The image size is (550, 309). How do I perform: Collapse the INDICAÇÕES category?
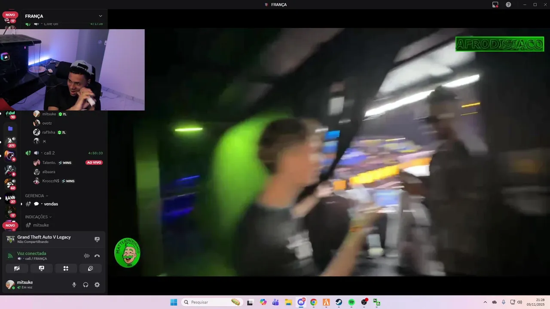click(x=38, y=217)
